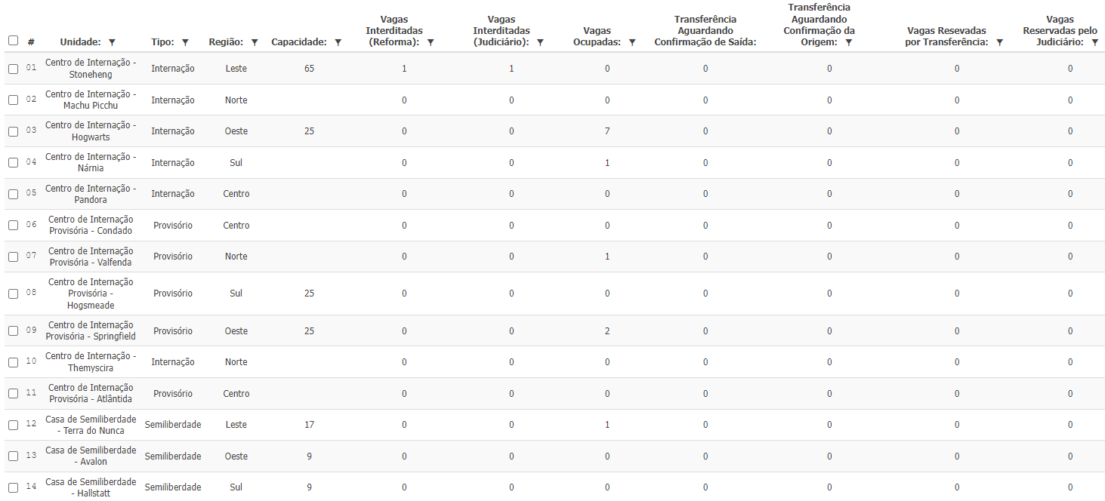The image size is (1105, 501).
Task: Click Centro de Internação - Stoneheng cell
Action: tap(91, 69)
